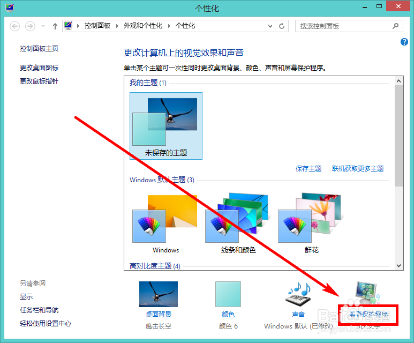Focus the 搜索控制面板 search field
The image size is (414, 343).
click(349, 26)
